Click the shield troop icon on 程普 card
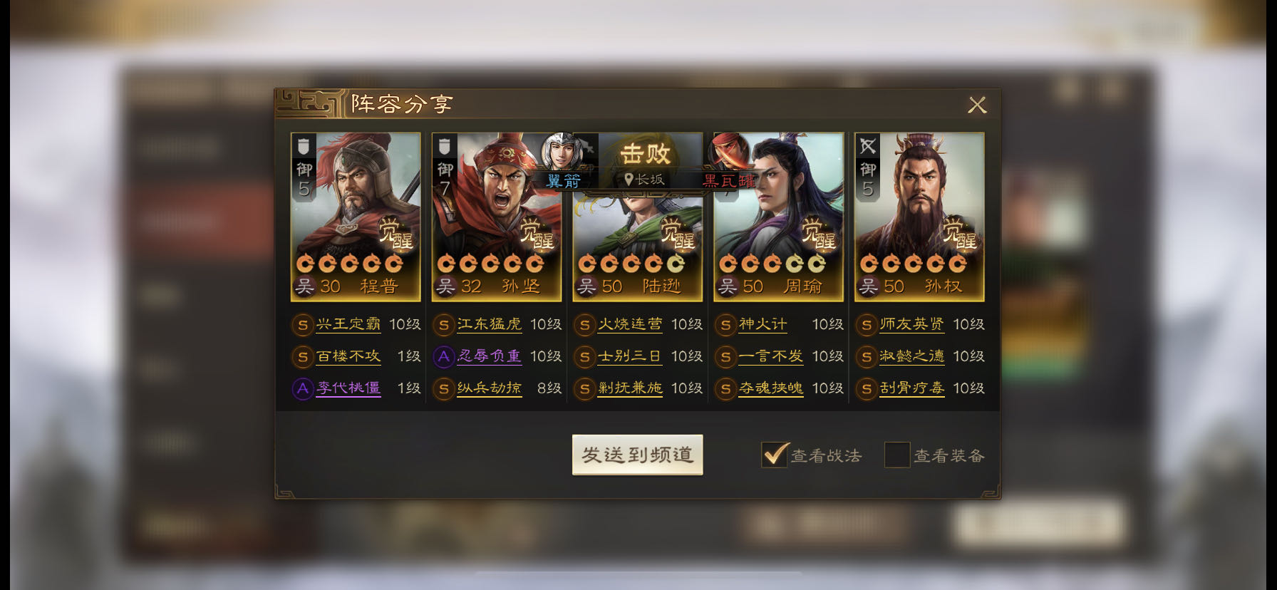Screen dimensions: 1277x590 (303, 145)
